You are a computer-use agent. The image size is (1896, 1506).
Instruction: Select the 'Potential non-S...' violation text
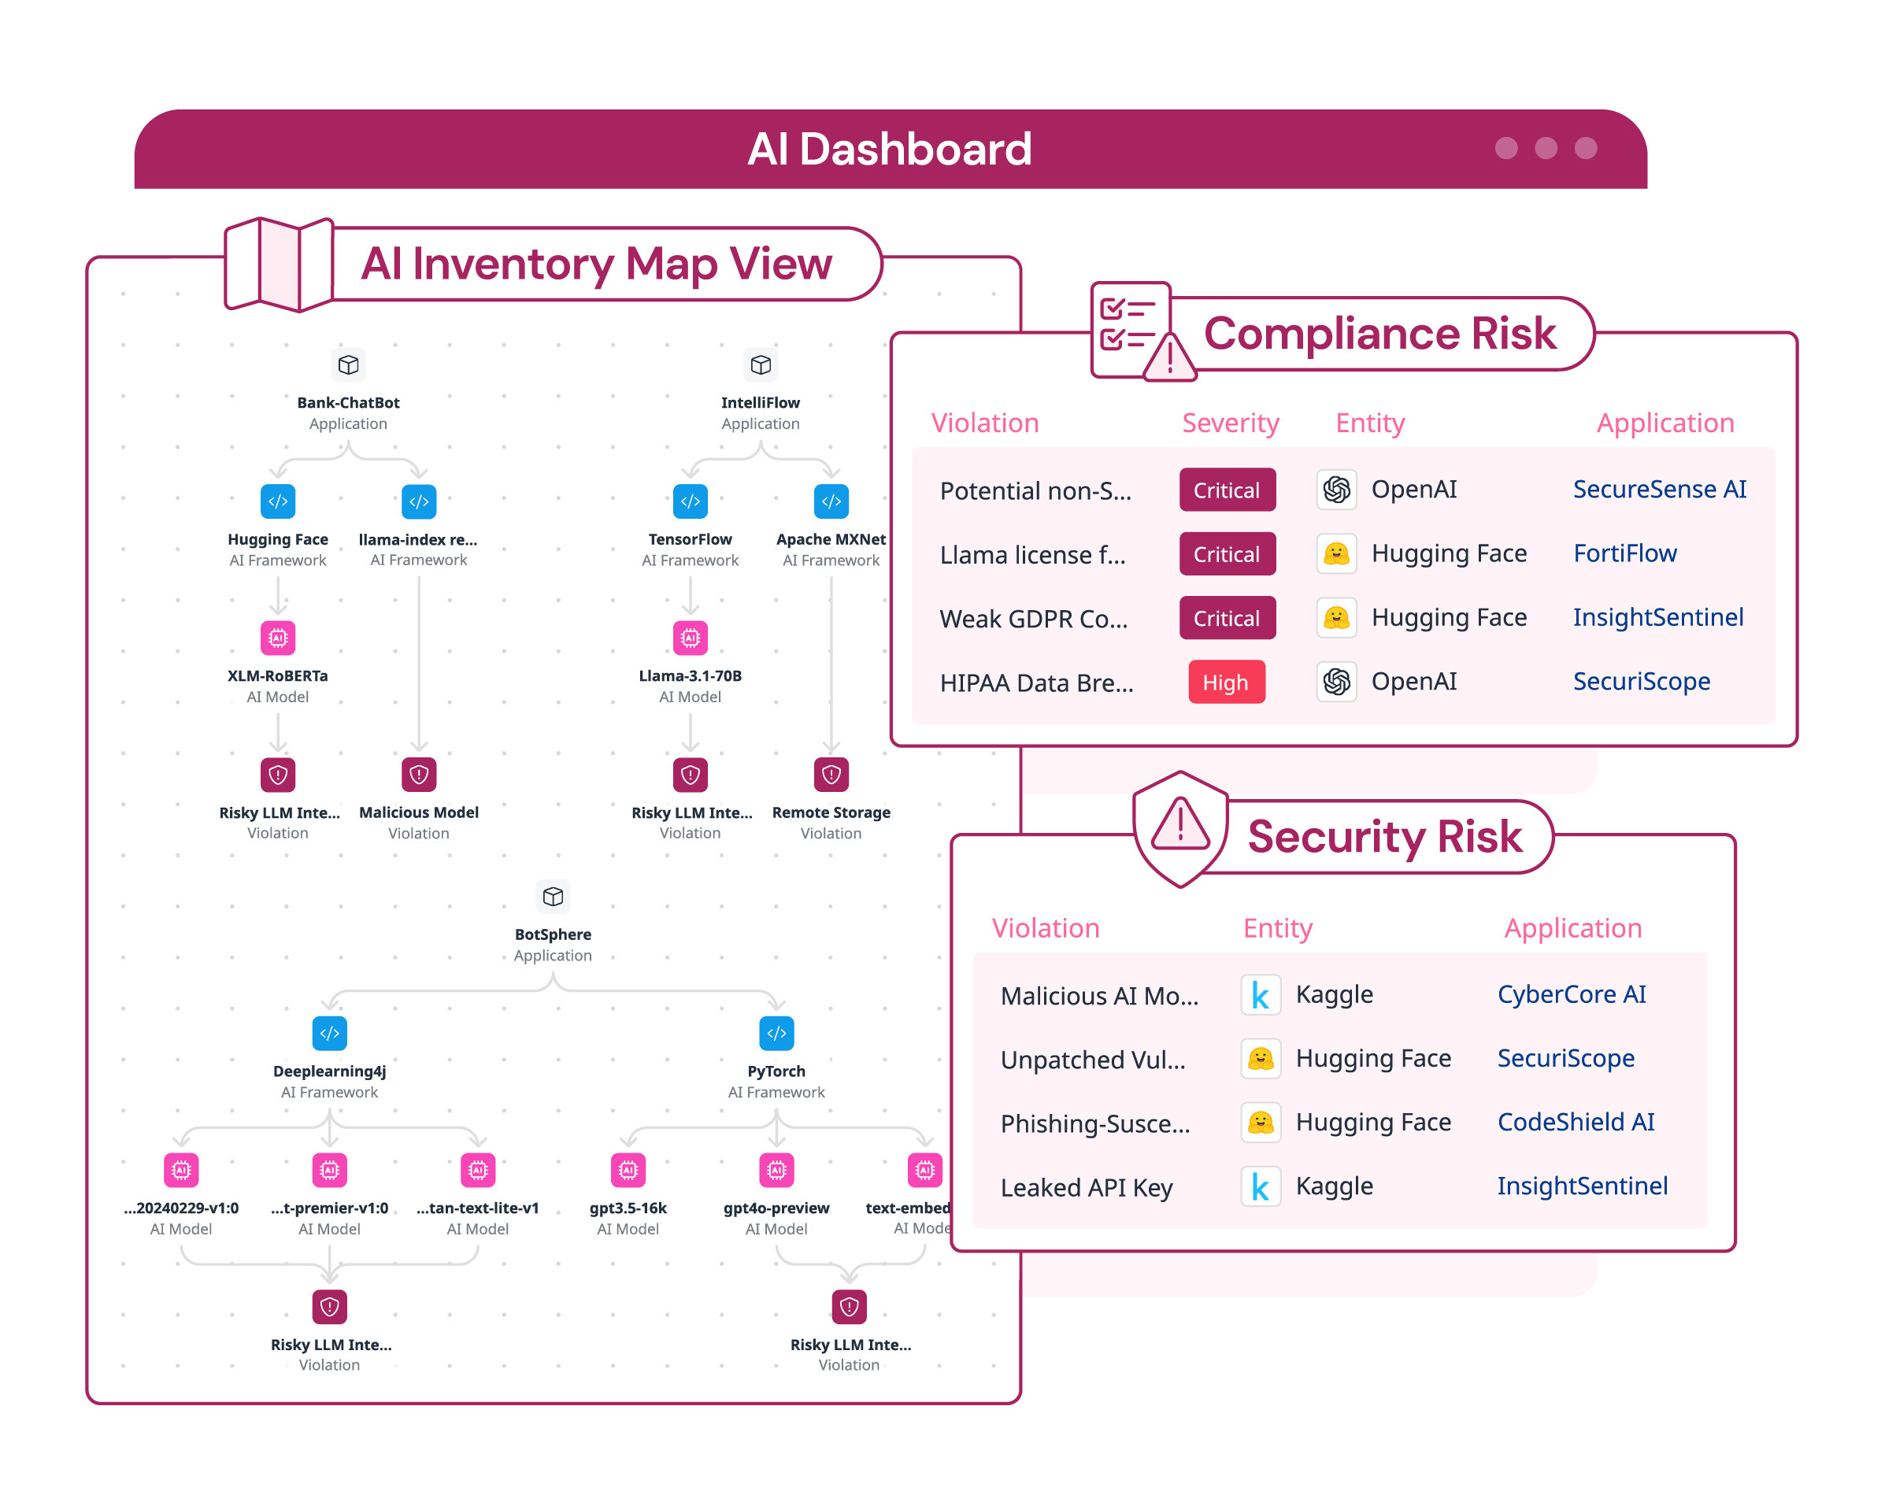1035,490
